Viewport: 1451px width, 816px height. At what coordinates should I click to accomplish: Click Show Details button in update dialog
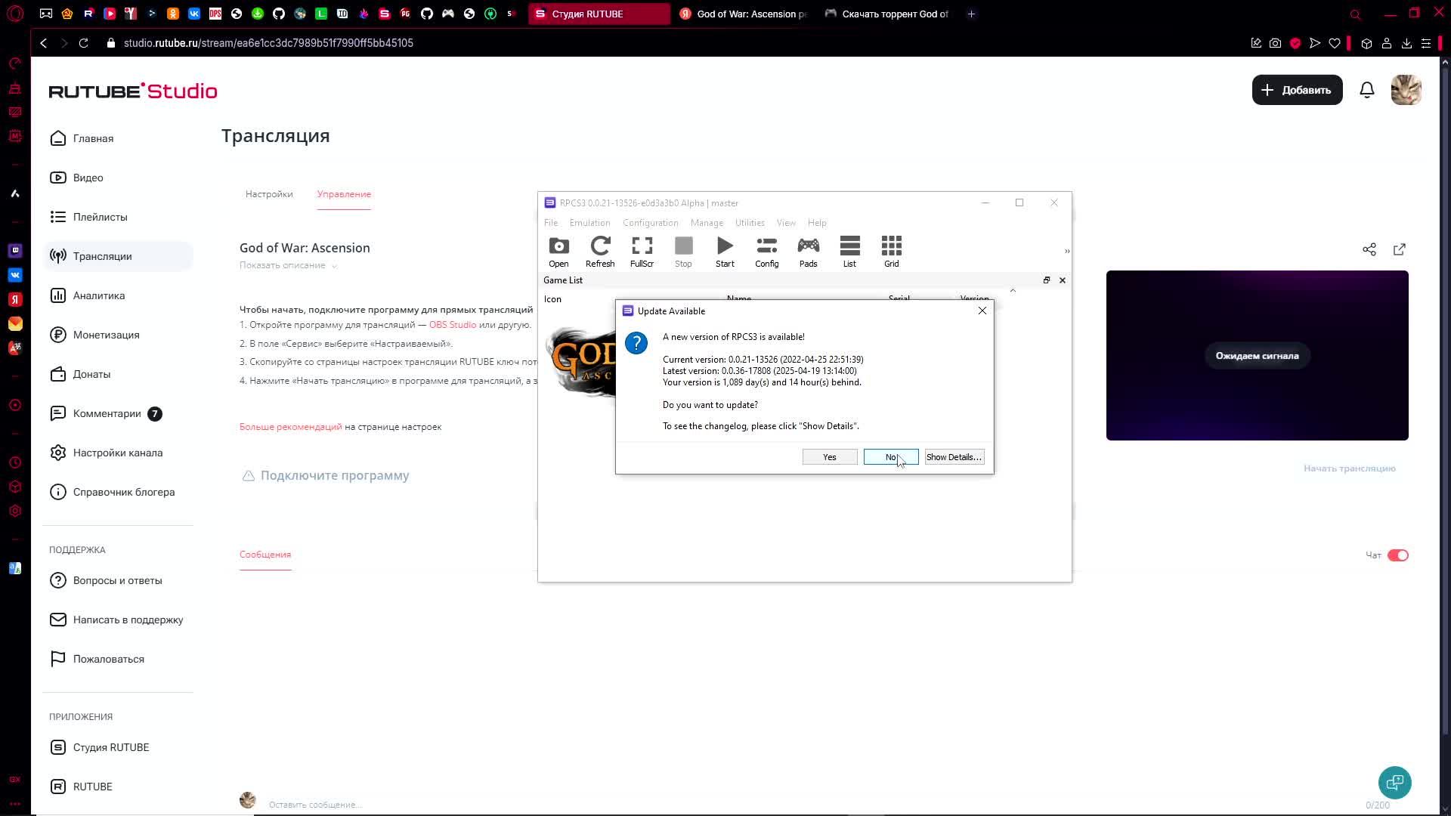[954, 457]
